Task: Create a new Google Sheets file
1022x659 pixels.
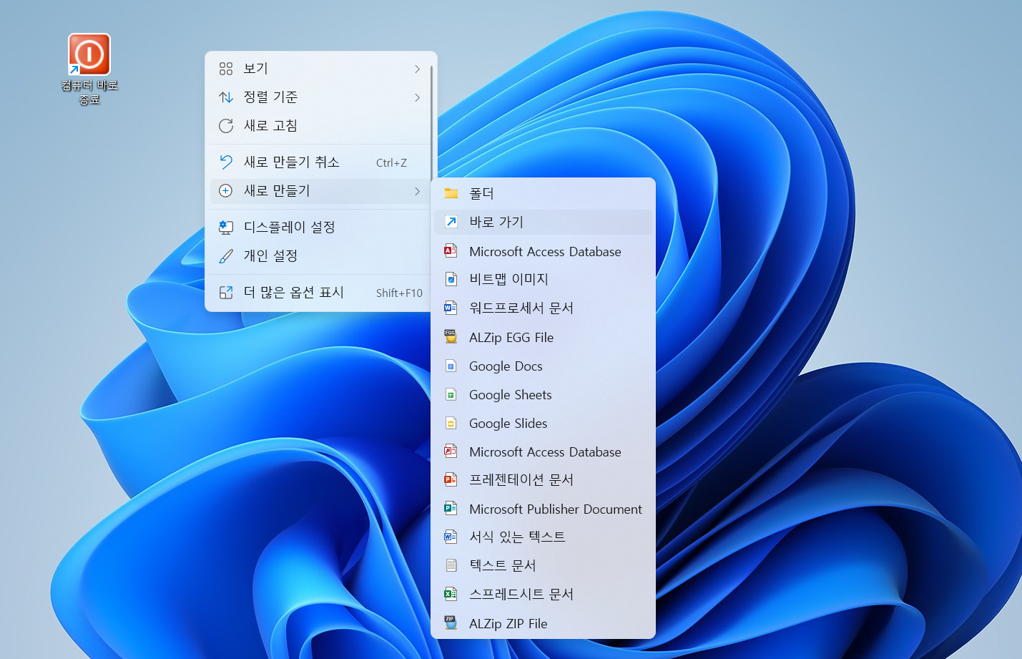Action: point(543,394)
